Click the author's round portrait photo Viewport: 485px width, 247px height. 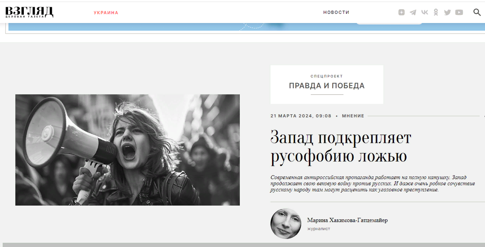coord(286,224)
